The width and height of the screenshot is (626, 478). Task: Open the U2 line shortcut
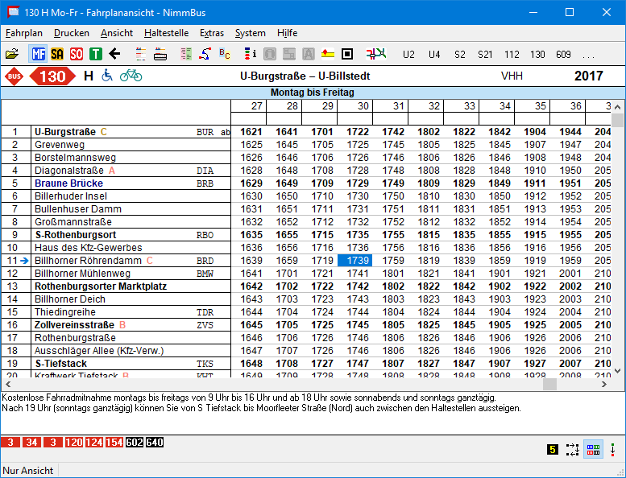point(408,54)
